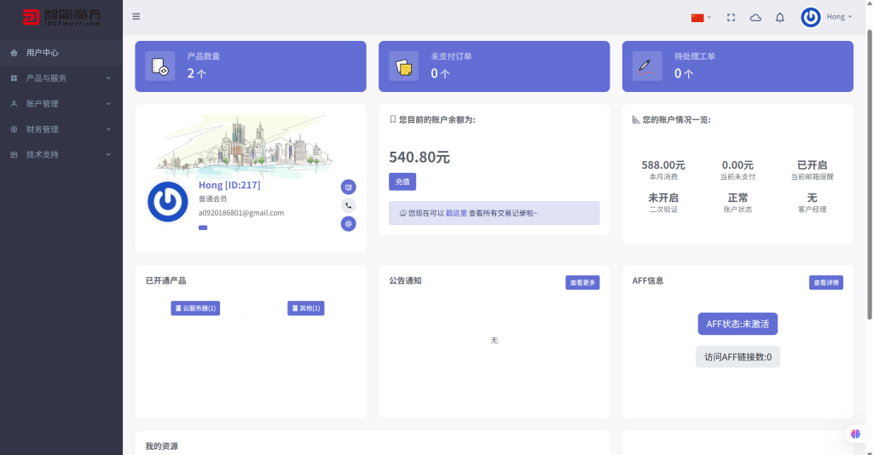Click the a0920186801@gmail.com email text

[x=241, y=213]
